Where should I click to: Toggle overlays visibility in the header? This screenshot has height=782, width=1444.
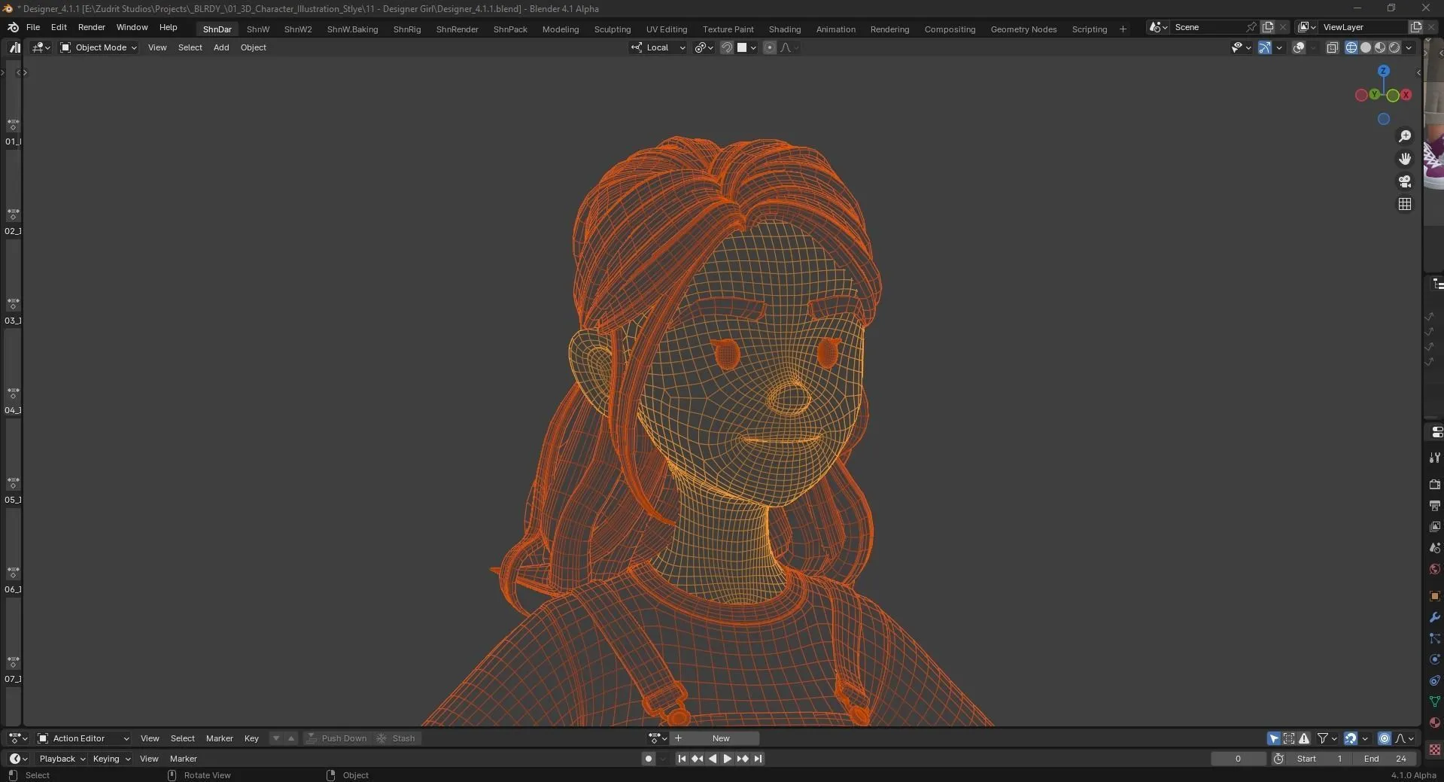pyautogui.click(x=1300, y=47)
